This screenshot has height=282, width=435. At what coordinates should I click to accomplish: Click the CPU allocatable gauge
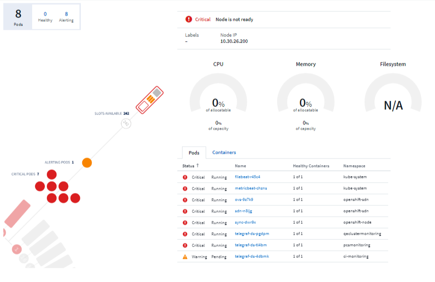pos(218,103)
